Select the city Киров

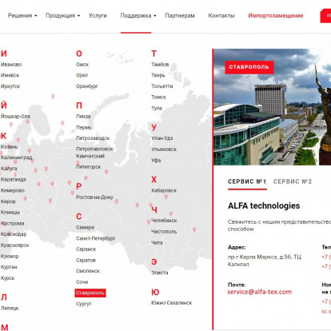(x=8, y=201)
